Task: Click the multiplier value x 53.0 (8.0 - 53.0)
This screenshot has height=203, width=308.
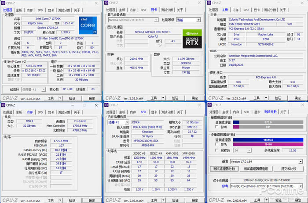Action: coord(34,71)
